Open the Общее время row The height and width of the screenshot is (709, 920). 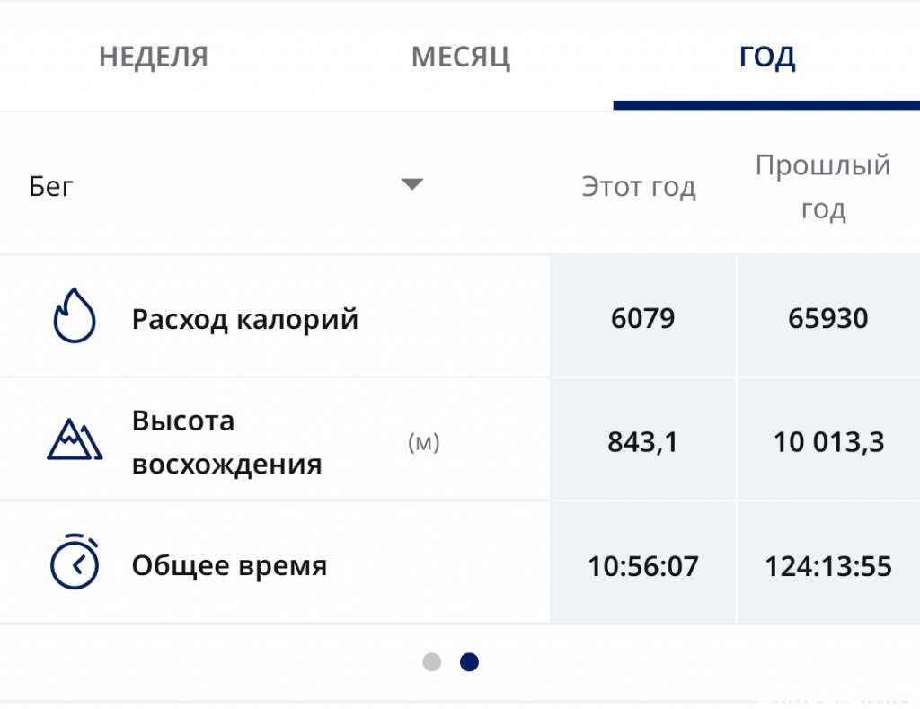pos(275,563)
